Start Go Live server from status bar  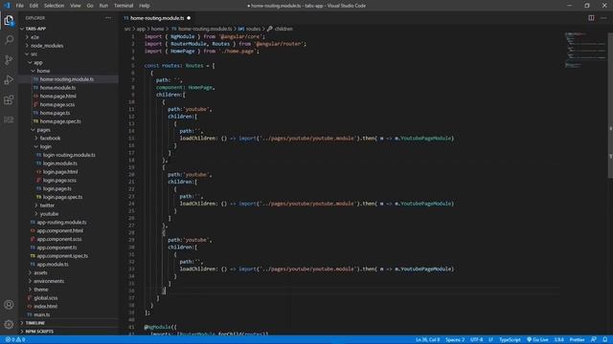coord(537,340)
